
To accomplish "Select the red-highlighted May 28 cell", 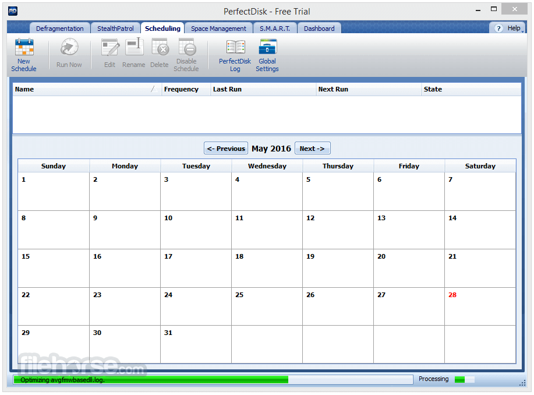I will [480, 306].
